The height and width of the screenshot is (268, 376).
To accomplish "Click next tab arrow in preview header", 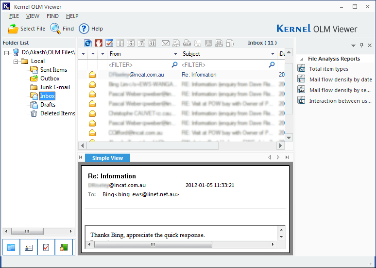I will (x=278, y=157).
